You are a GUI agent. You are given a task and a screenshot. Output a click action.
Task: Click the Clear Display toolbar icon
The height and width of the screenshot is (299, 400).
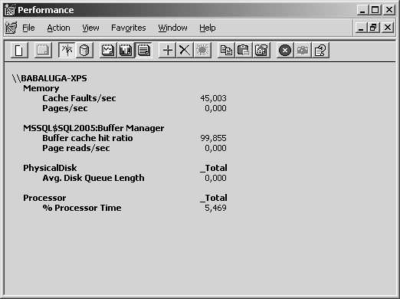[x=43, y=50]
